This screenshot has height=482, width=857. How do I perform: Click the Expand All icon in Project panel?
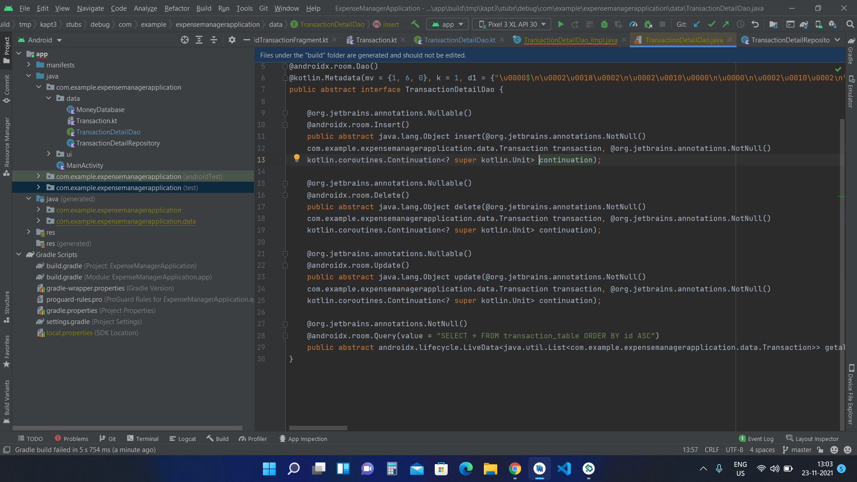tap(199, 40)
